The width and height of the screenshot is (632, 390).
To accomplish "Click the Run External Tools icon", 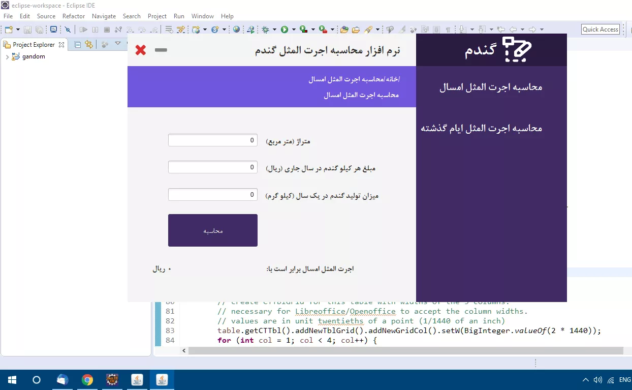I will [x=322, y=29].
